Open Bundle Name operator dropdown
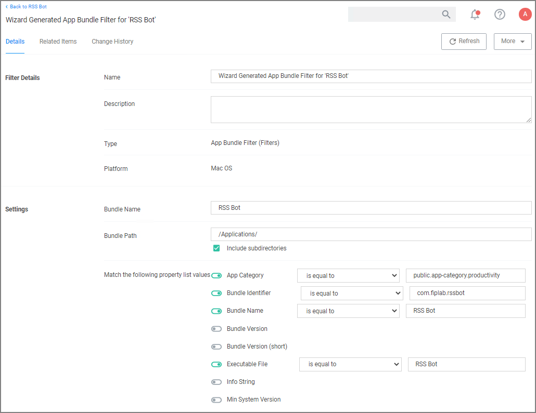This screenshot has height=413, width=536. [x=348, y=311]
